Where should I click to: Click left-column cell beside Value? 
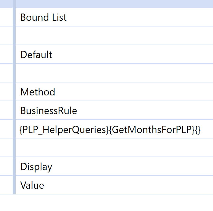6,185
